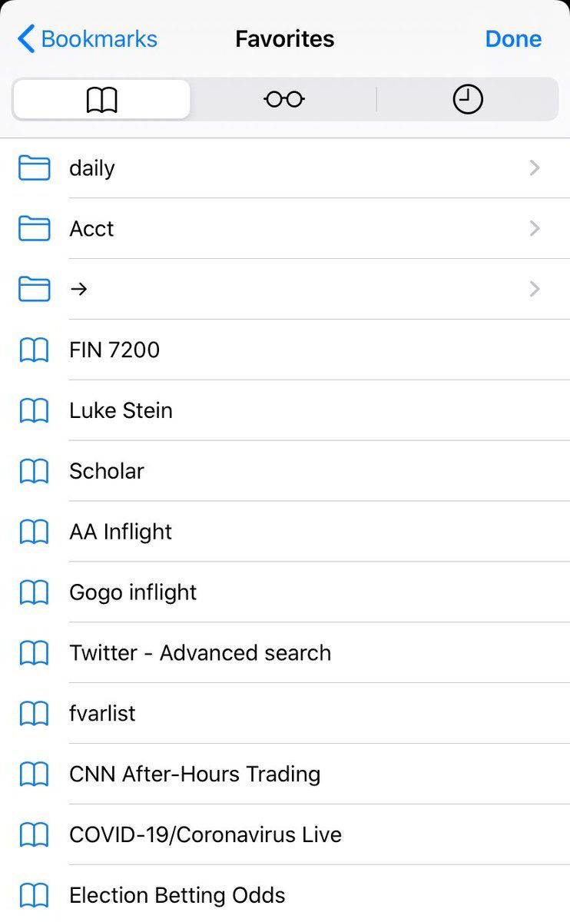Open Twitter - Advanced search bookmark

(200, 653)
